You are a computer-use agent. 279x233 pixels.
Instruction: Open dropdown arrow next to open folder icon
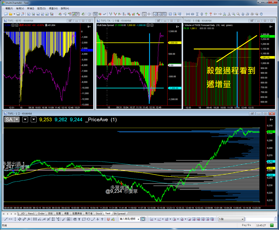tap(14, 14)
